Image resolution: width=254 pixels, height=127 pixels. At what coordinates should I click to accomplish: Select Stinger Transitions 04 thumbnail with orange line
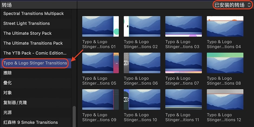coord(225,26)
